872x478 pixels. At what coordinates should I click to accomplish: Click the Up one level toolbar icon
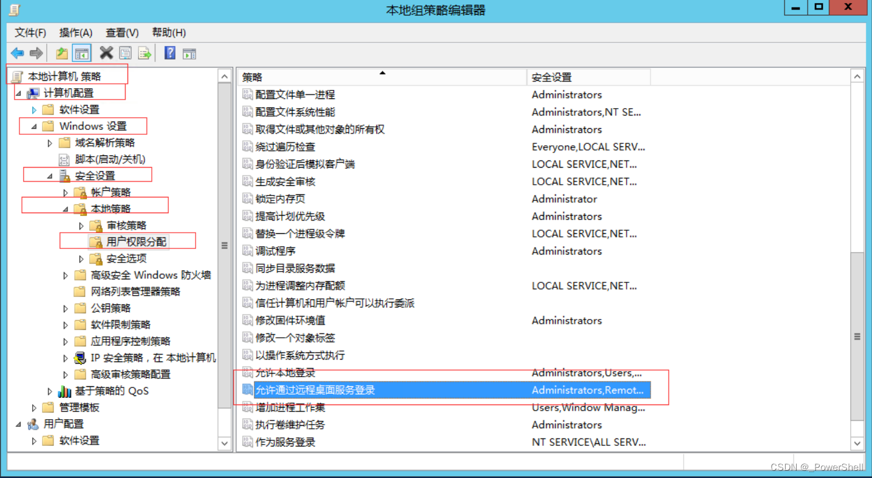click(x=62, y=53)
